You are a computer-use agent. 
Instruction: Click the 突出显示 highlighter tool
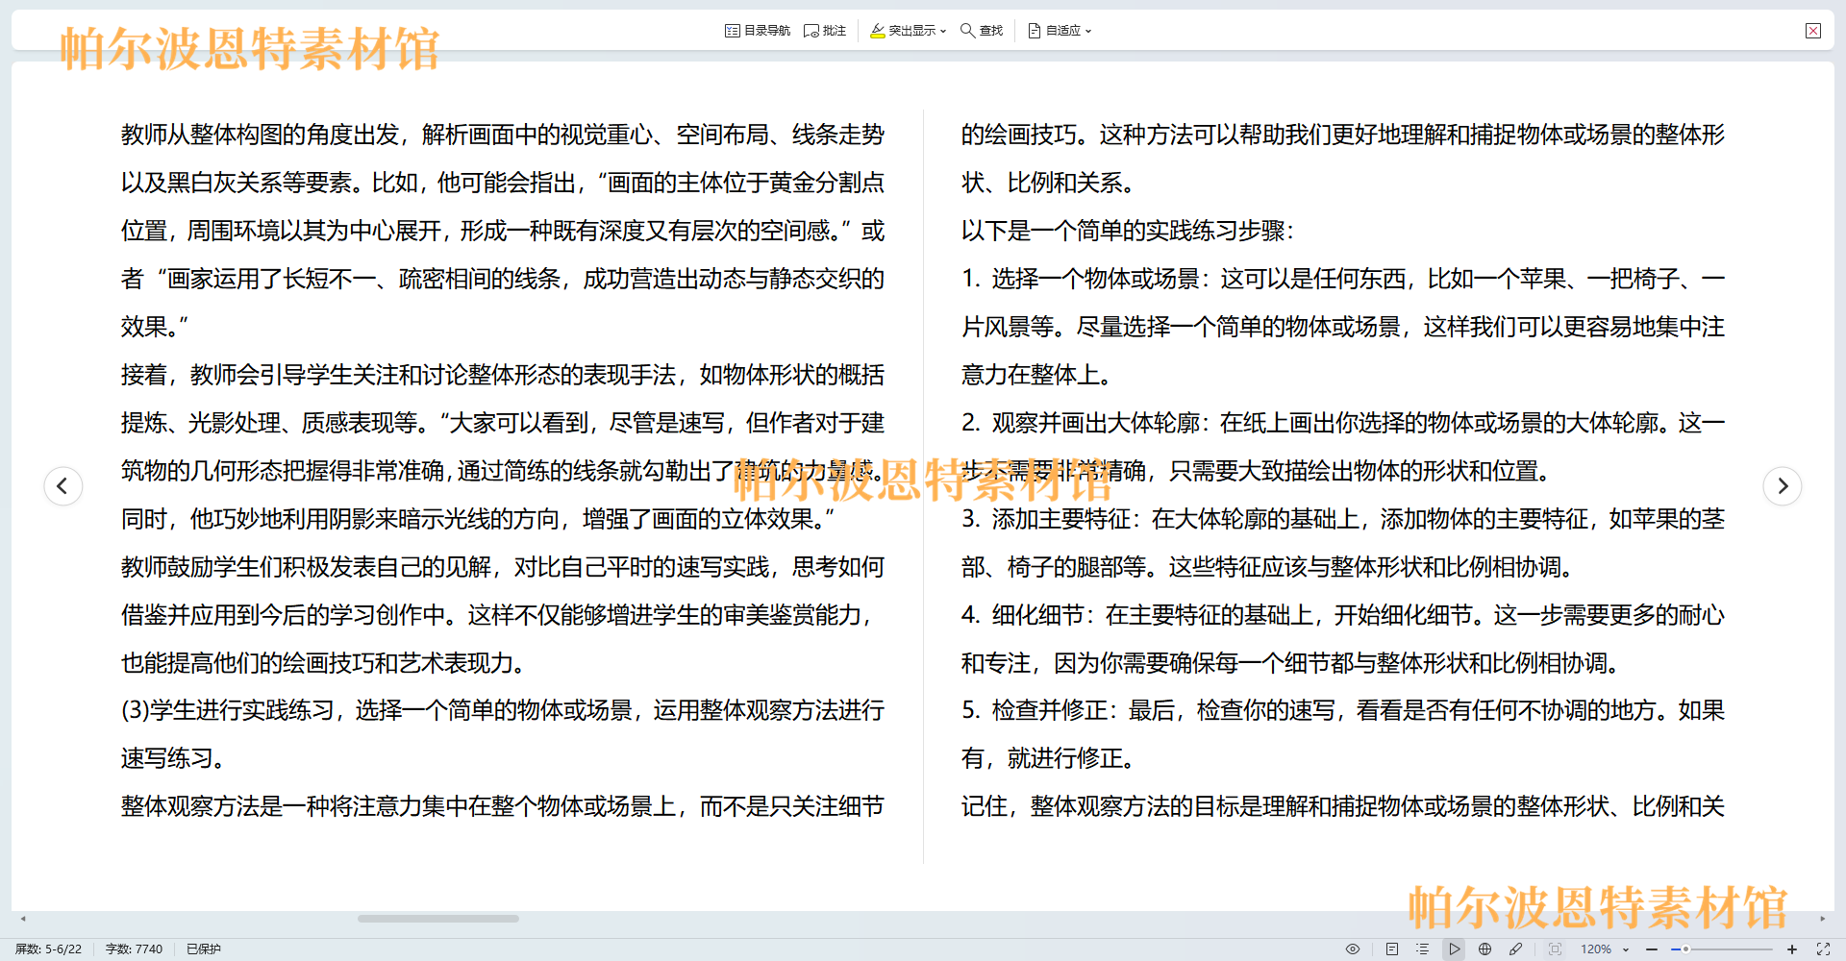point(902,31)
